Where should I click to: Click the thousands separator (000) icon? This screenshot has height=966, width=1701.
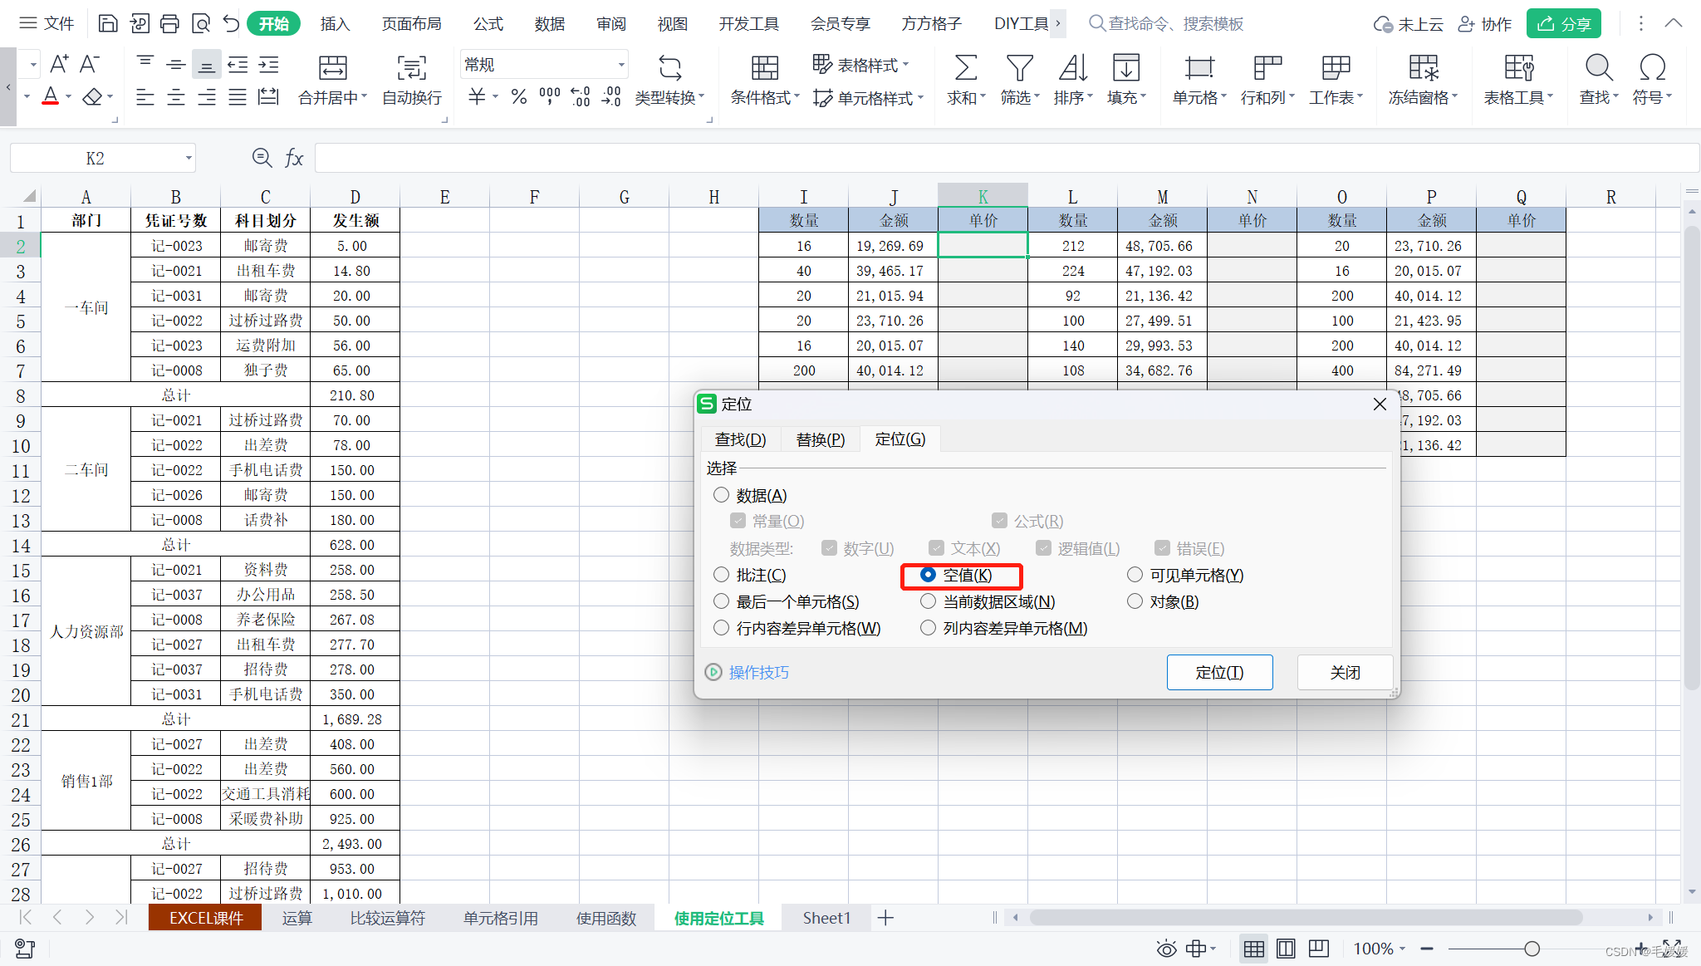pyautogui.click(x=549, y=97)
